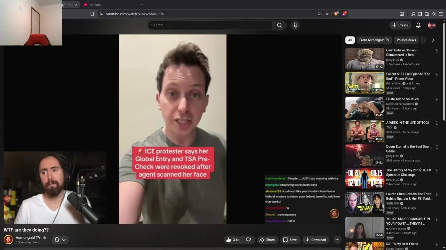The height and width of the screenshot is (250, 446).
Task: Open the Fallout S1E1 video thumbnail
Action: click(364, 82)
